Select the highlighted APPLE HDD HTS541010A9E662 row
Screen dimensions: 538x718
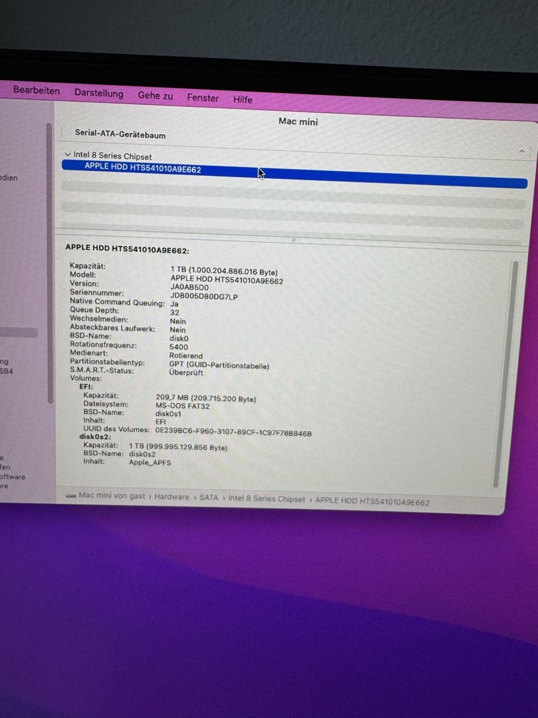294,174
